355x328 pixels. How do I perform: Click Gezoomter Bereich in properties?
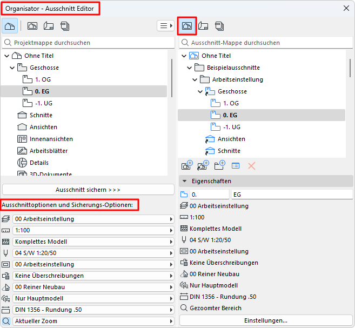tap(216, 308)
